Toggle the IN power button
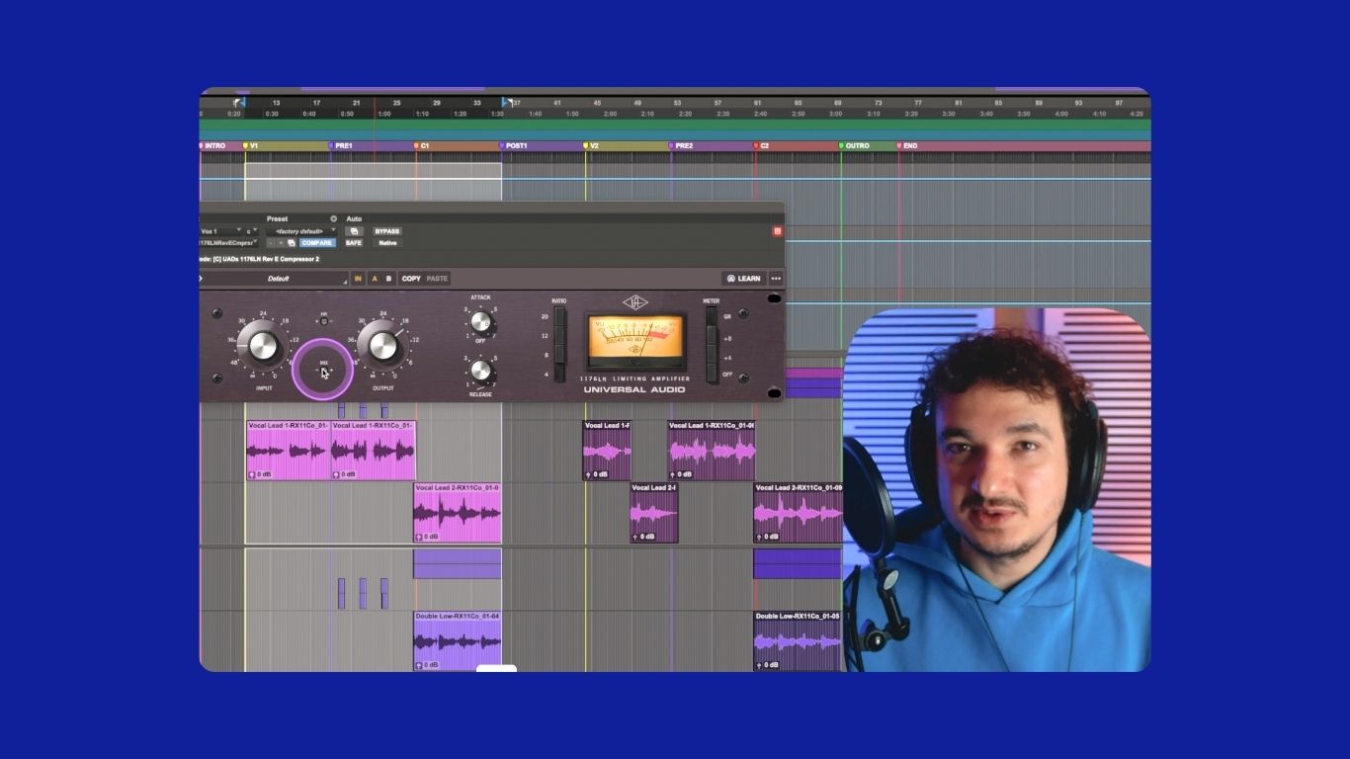Image resolution: width=1350 pixels, height=759 pixels. [358, 279]
